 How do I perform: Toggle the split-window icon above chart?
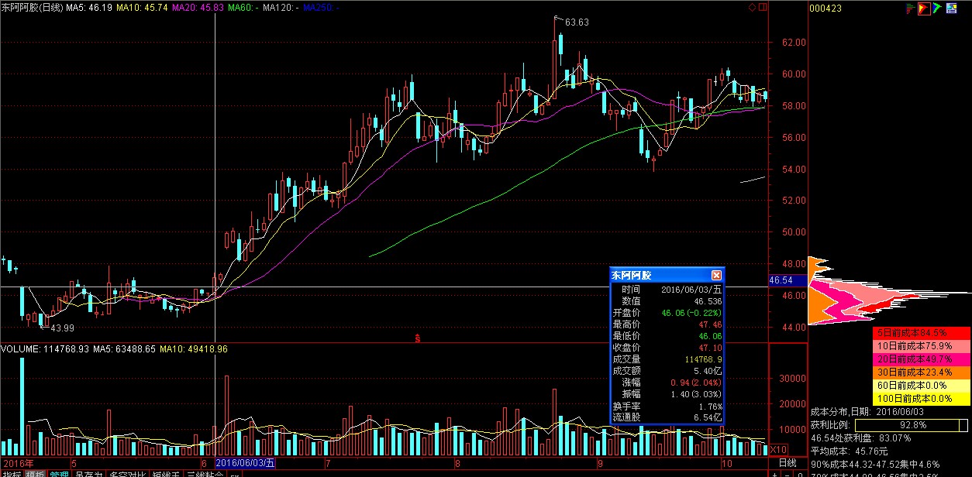click(763, 8)
